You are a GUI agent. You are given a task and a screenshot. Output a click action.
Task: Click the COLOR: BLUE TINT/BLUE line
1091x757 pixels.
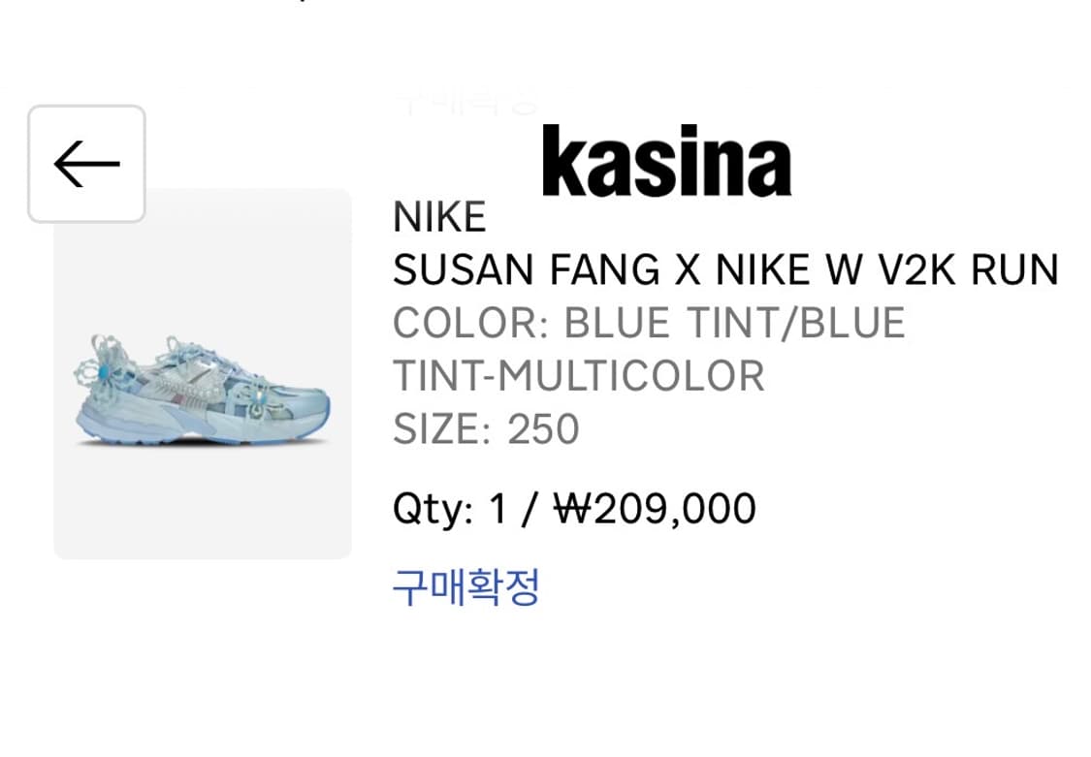pyautogui.click(x=649, y=323)
